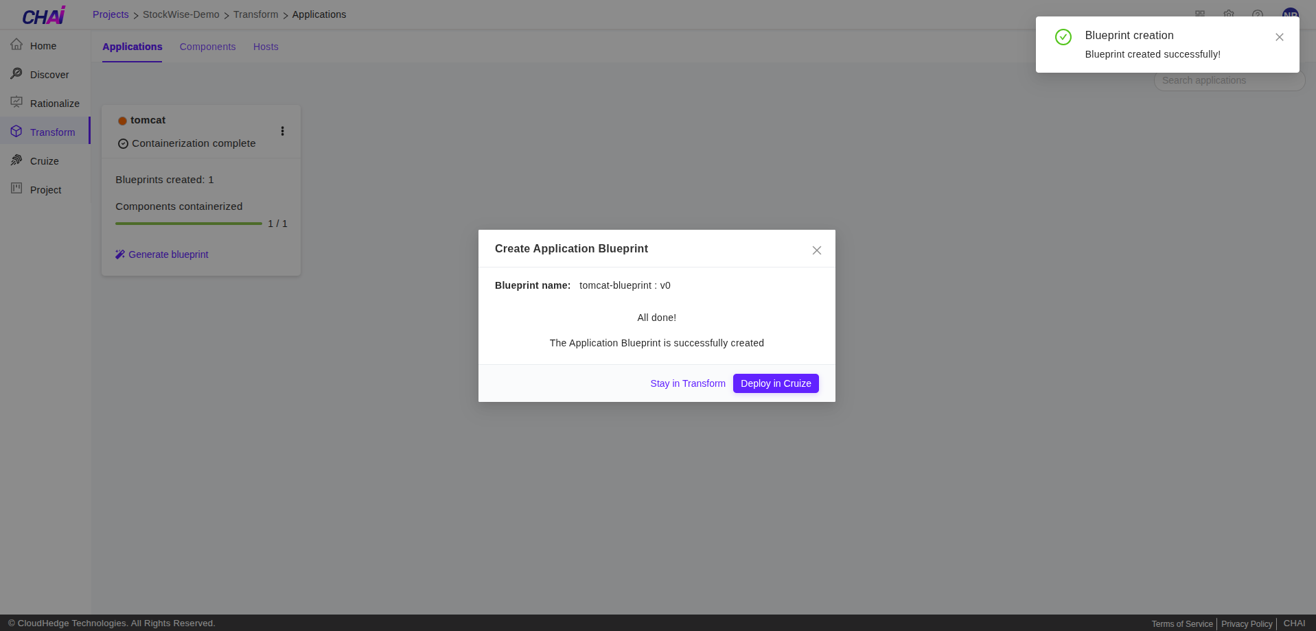
Task: Select the Project icon in the sidebar
Action: (16, 189)
